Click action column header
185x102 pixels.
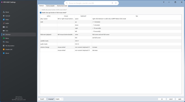[49, 16]
